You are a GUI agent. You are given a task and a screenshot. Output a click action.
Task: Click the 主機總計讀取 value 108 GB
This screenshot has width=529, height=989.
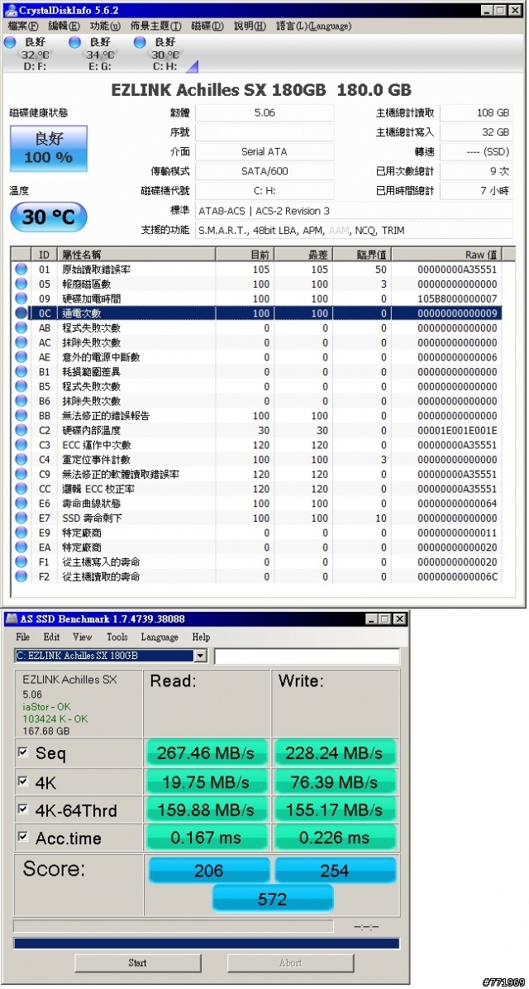pos(476,113)
